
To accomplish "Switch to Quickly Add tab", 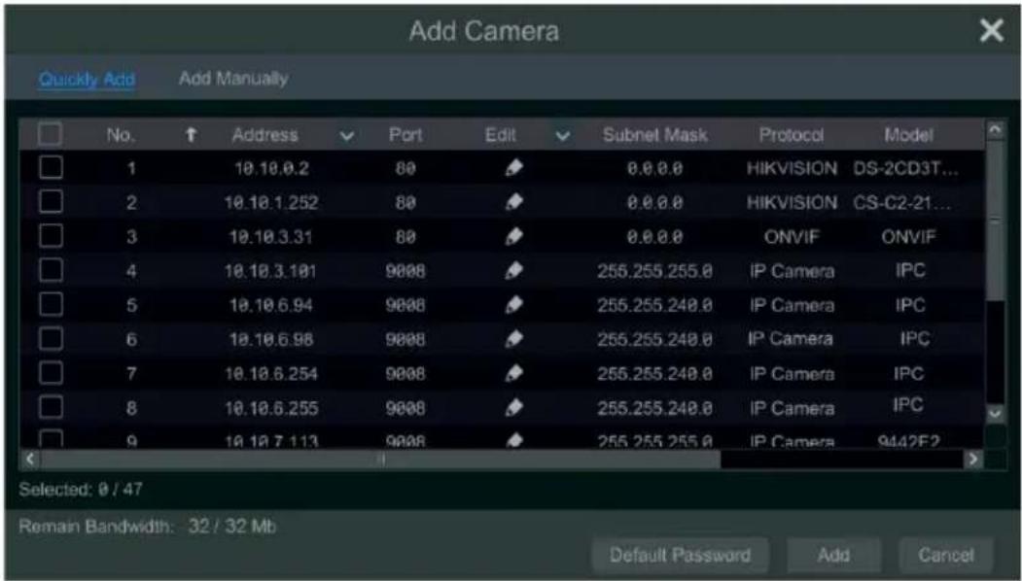I will click(87, 80).
